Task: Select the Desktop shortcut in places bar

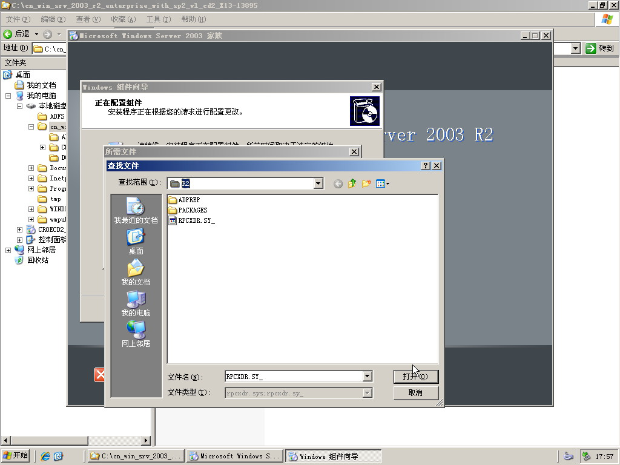Action: point(136,241)
